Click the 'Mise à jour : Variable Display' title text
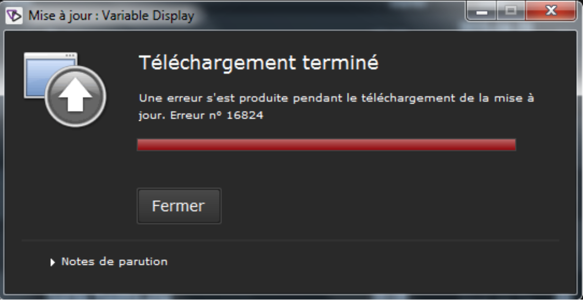The image size is (583, 300). pyautogui.click(x=111, y=16)
